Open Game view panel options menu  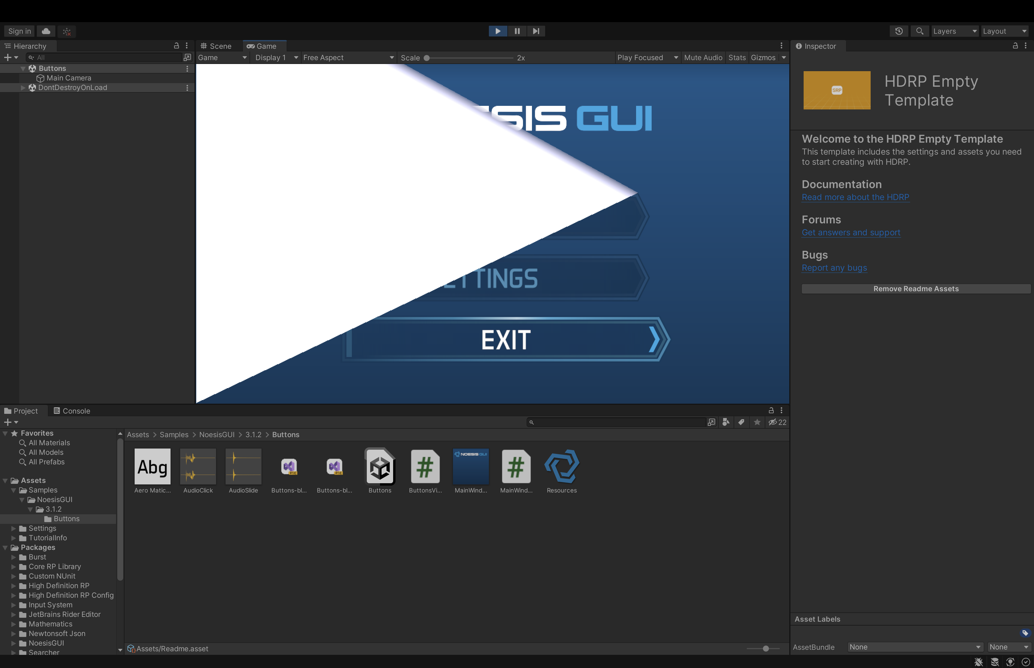(x=781, y=45)
